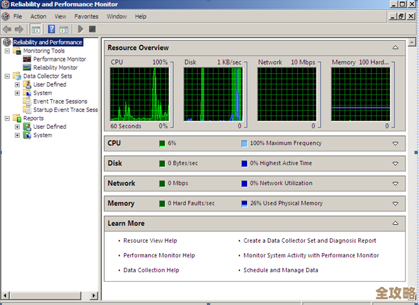Click the Show/Hide Console Tree icon
This screenshot has height=305, width=419.
point(36,29)
